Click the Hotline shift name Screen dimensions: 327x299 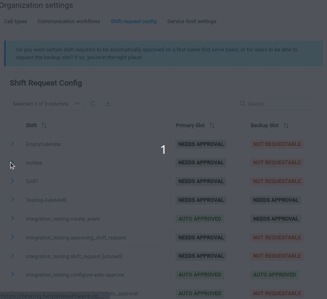(34, 163)
